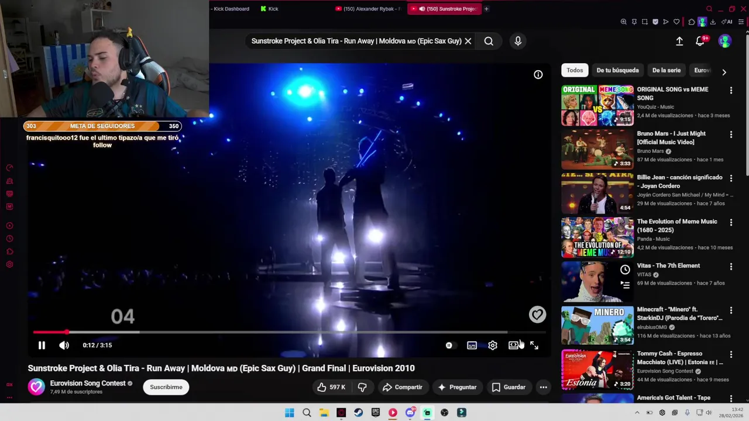Open the browser AI assistant button

727,22
